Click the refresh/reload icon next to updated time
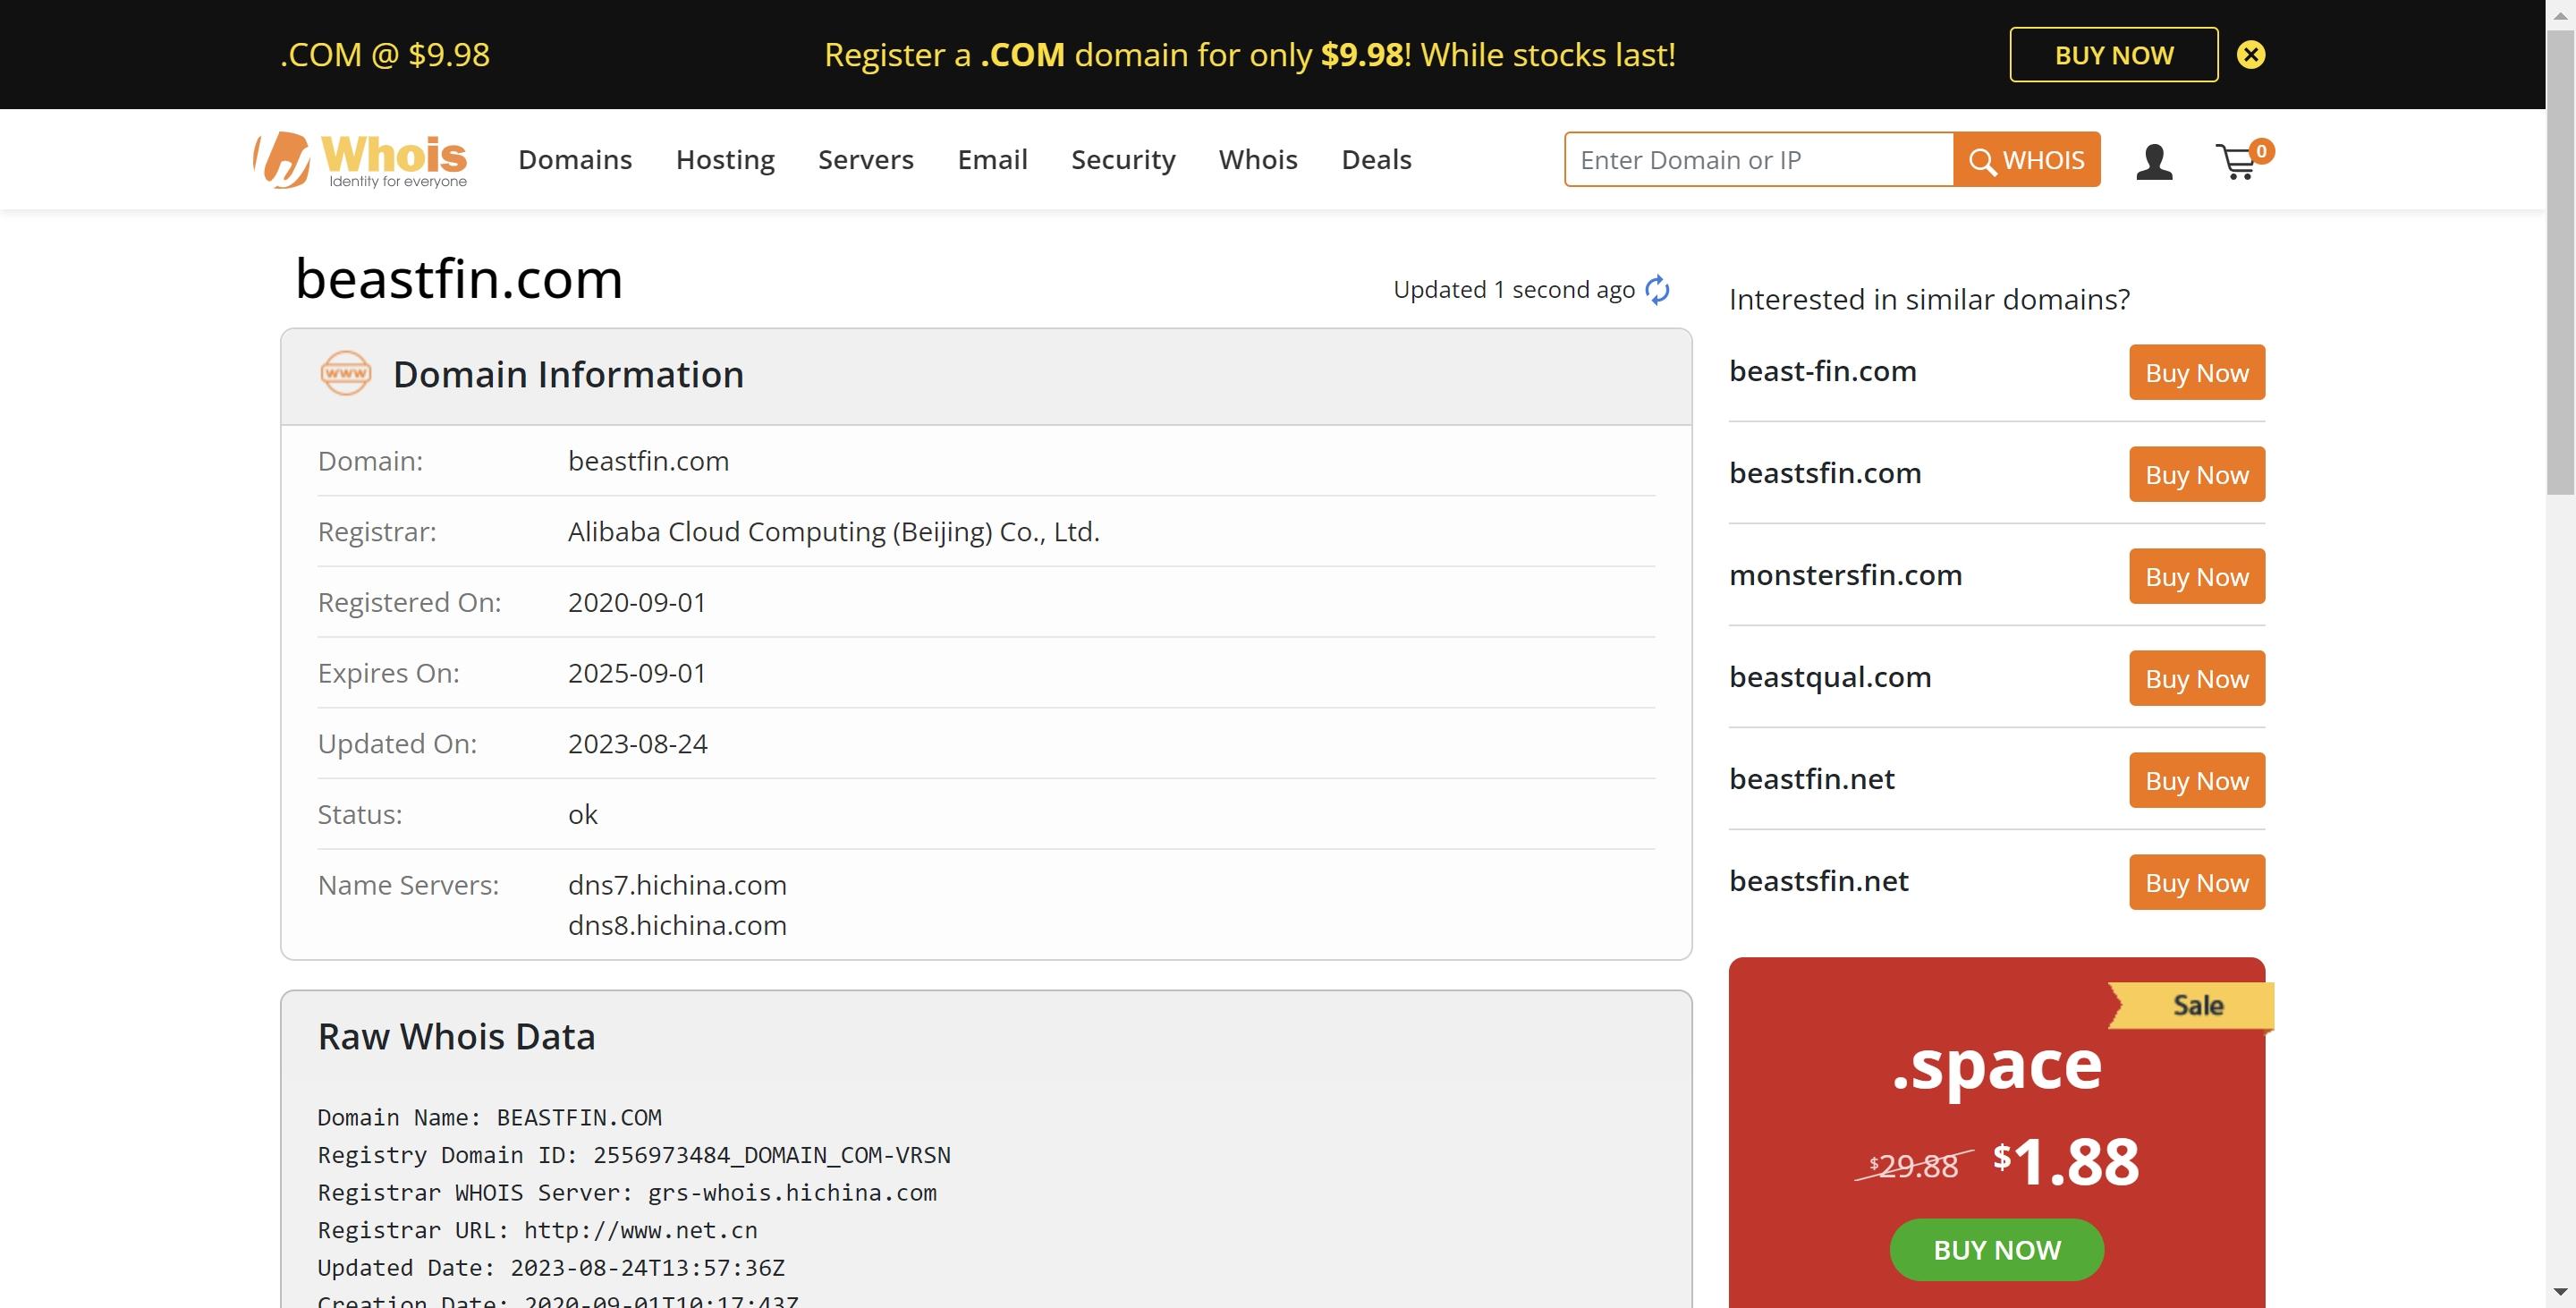This screenshot has height=1308, width=2576. pyautogui.click(x=1657, y=287)
